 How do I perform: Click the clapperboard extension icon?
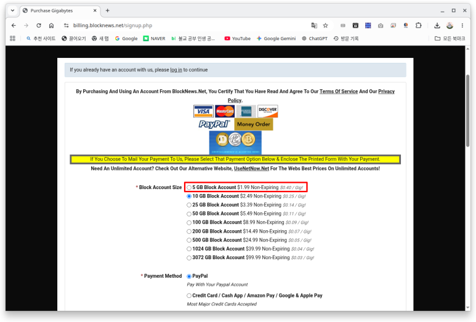[355, 25]
